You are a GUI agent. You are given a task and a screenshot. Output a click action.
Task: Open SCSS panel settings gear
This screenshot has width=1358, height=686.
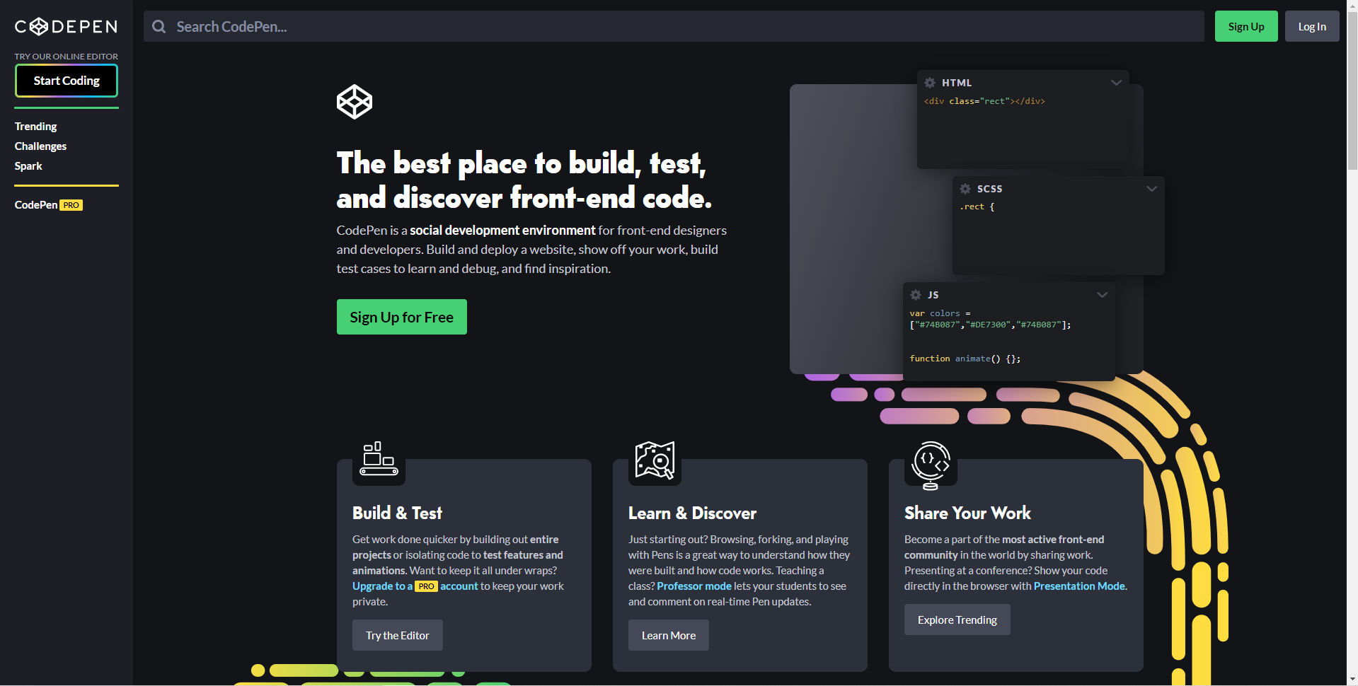point(965,189)
